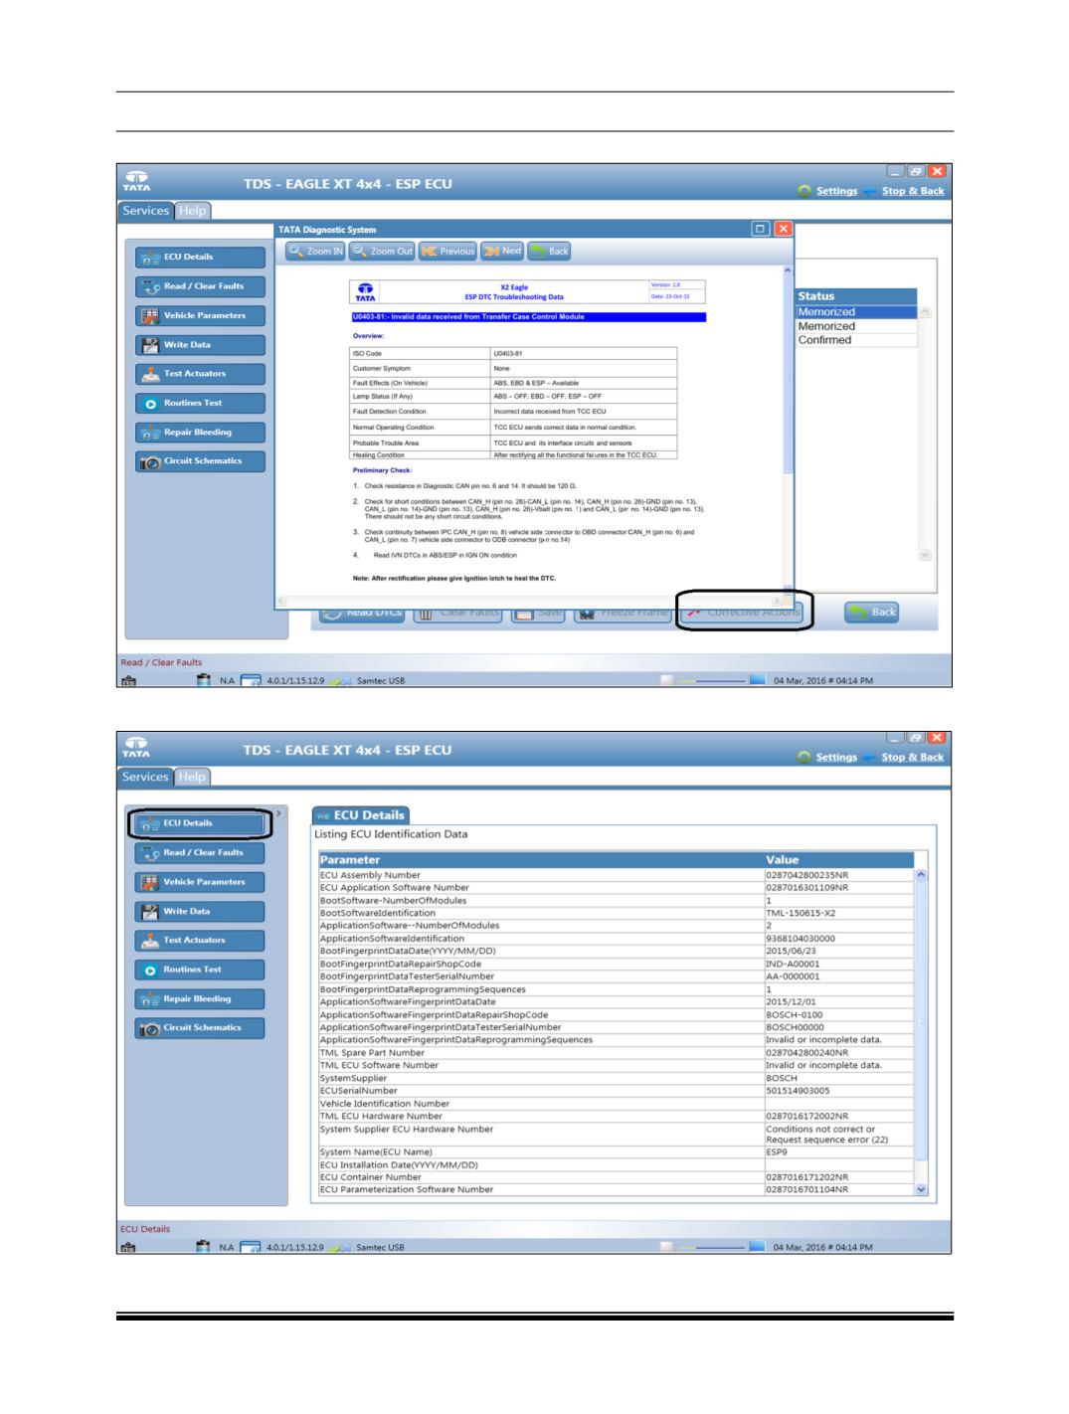The height and width of the screenshot is (1414, 1069).
Task: Select the ECU Application Software Number row
Action: coord(616,888)
